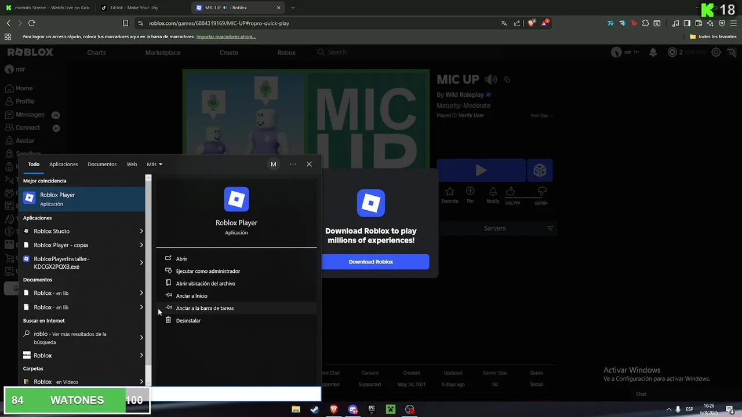Open the browser extensions puzzle icon
Viewport: 742px width, 417px height.
645,23
